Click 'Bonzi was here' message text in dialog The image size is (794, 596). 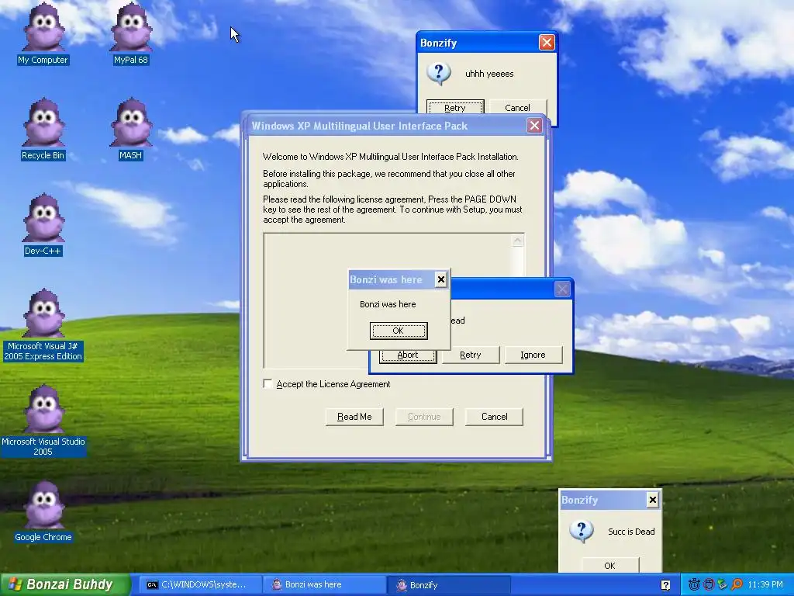[x=388, y=304]
